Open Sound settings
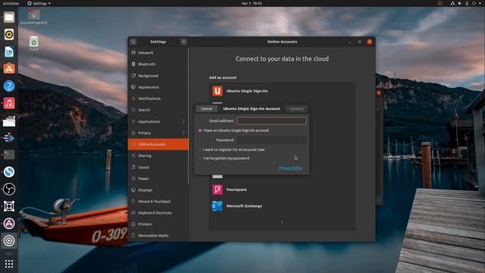The width and height of the screenshot is (485, 273). [158, 167]
